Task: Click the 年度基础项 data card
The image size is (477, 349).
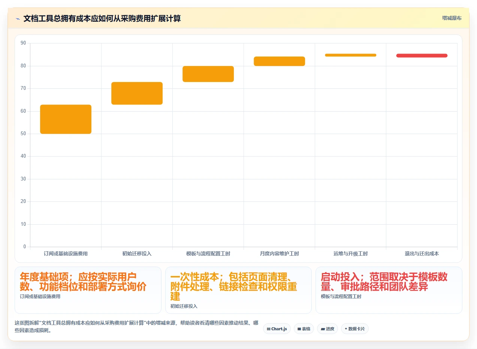Action: point(88,290)
